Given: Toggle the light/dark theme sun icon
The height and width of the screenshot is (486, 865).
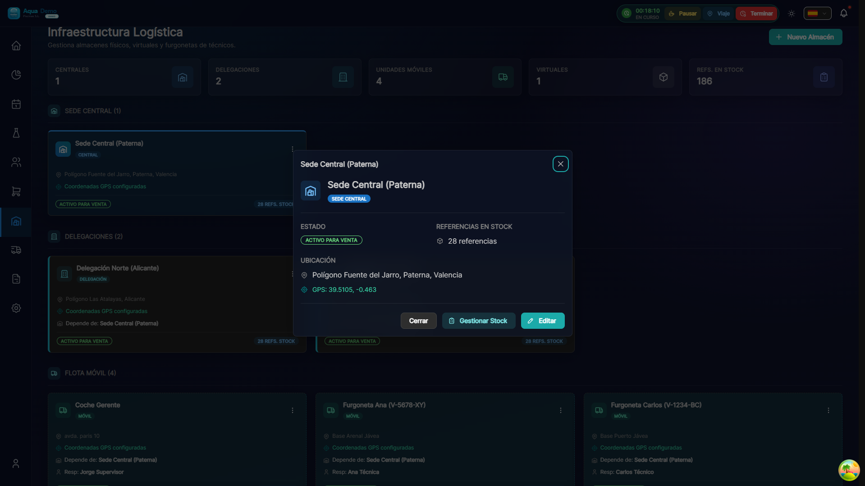Looking at the screenshot, I should (792, 14).
